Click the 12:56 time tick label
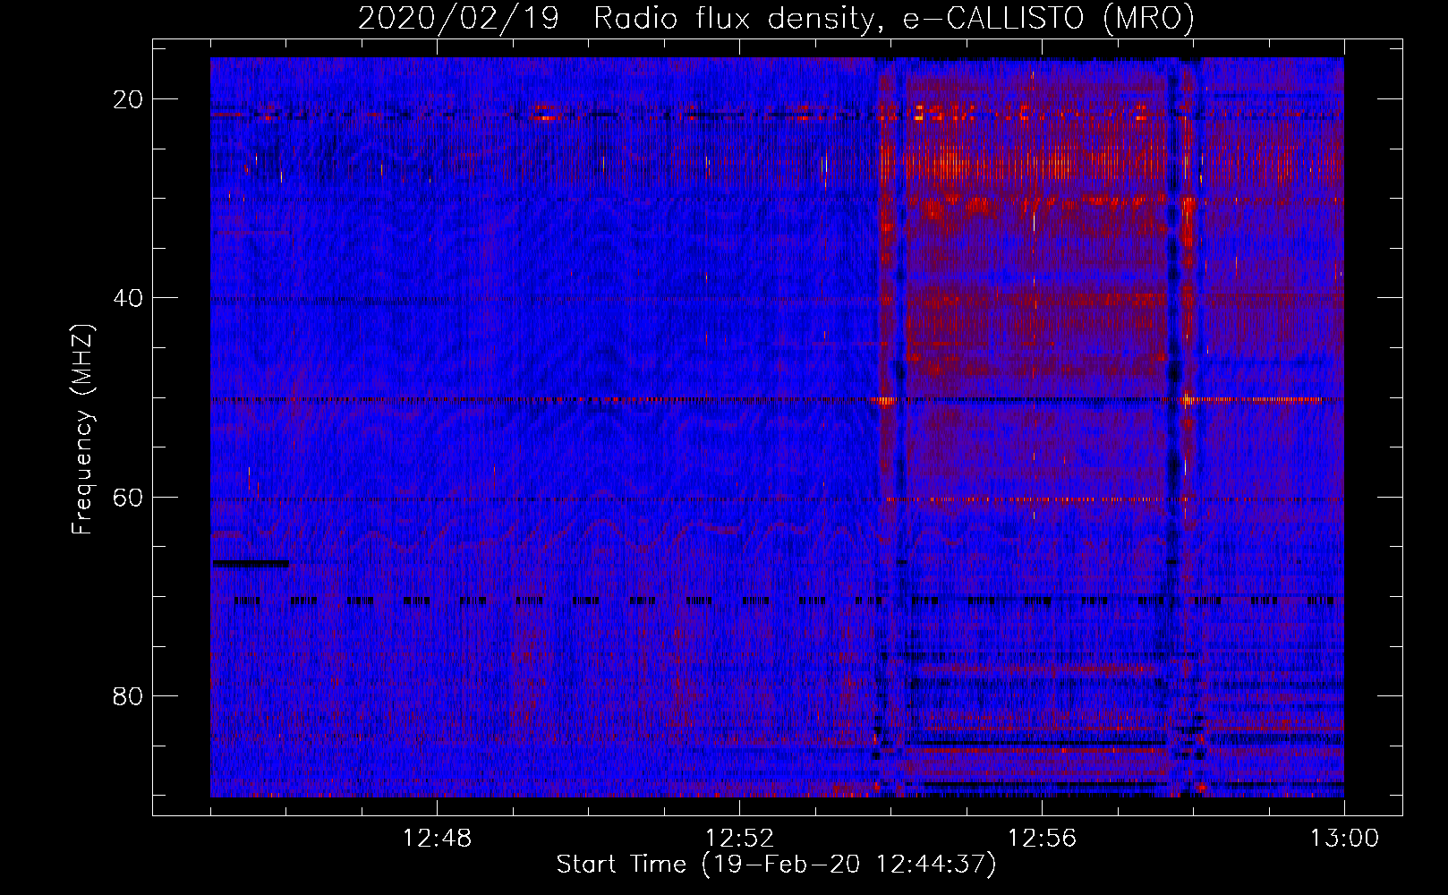 pos(1042,839)
